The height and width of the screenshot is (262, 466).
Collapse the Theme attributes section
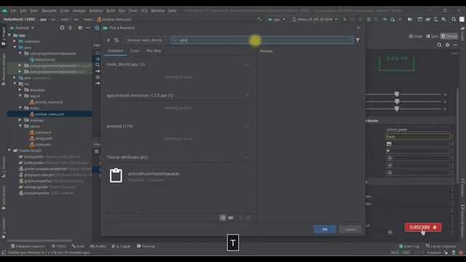248,157
